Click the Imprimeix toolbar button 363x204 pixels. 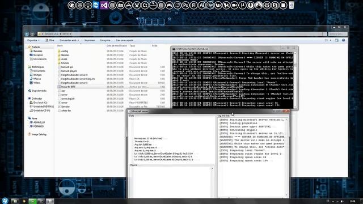[x=90, y=40]
